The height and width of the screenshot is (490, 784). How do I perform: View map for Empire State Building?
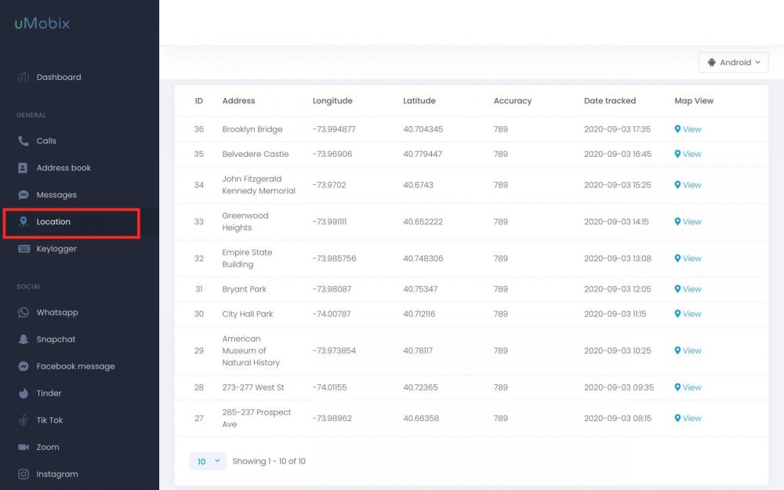[x=688, y=259]
